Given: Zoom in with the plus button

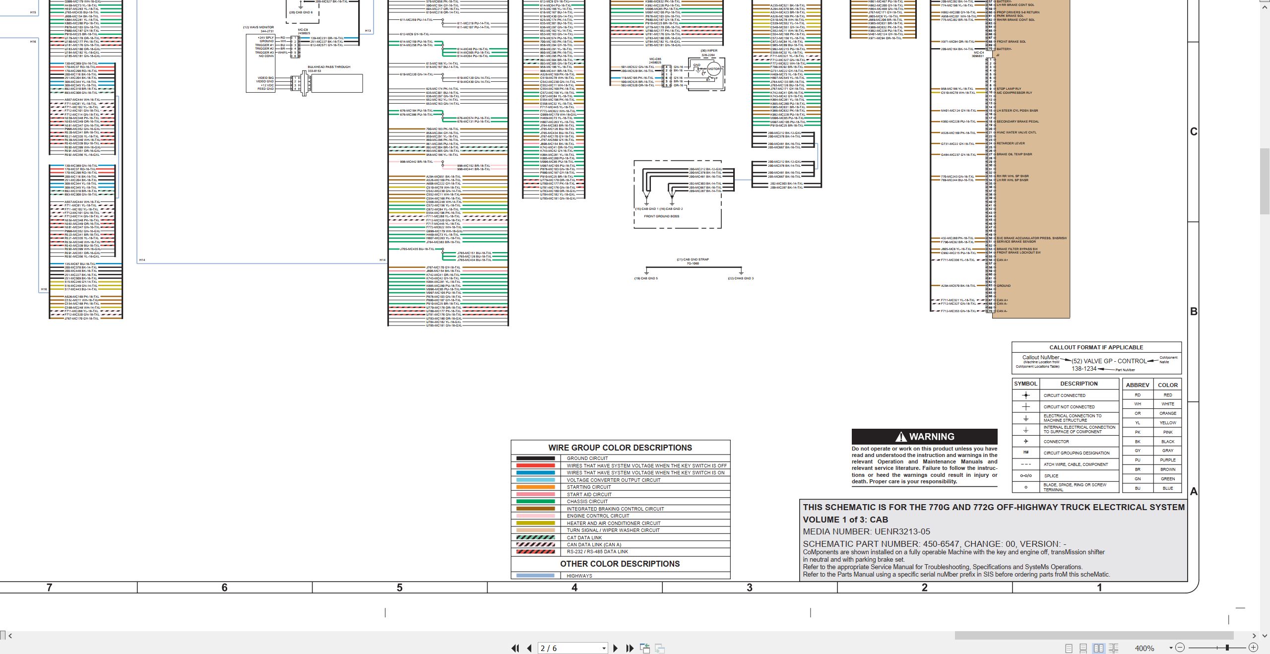Looking at the screenshot, I should point(1253,648).
